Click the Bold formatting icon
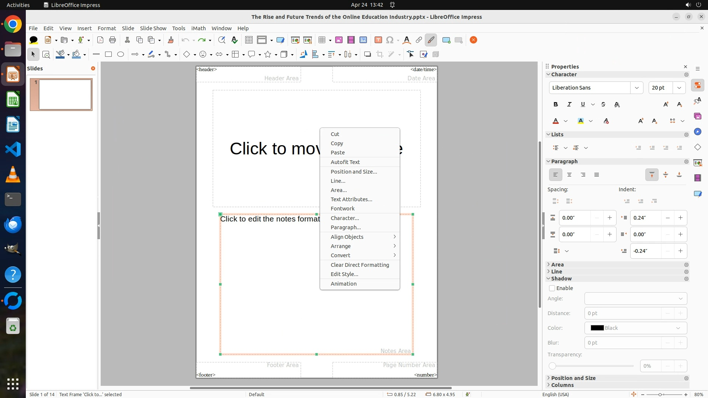 tap(556, 105)
